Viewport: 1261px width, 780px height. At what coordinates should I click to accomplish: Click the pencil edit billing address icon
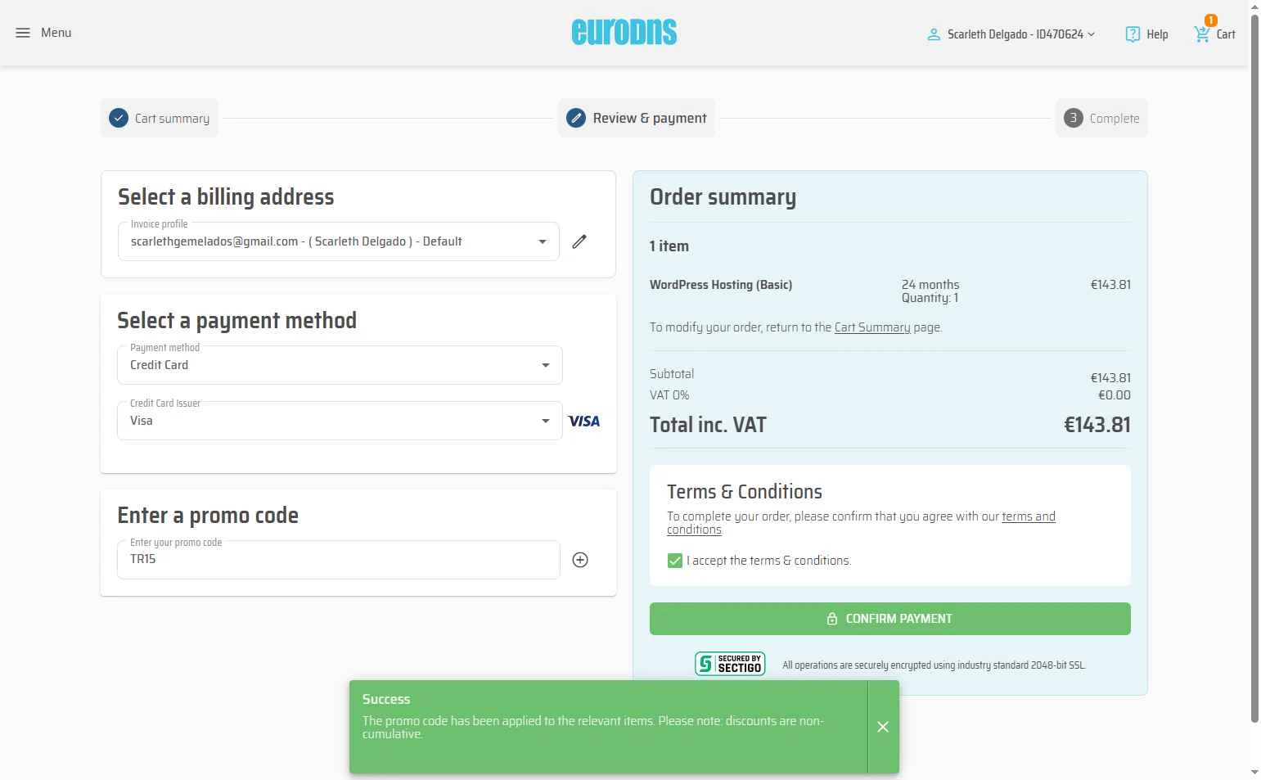pyautogui.click(x=579, y=241)
